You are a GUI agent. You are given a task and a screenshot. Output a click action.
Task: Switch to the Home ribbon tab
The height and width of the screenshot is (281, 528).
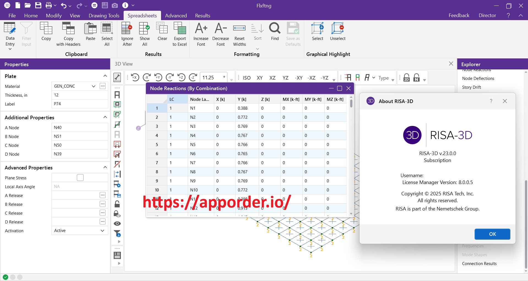tap(31, 16)
